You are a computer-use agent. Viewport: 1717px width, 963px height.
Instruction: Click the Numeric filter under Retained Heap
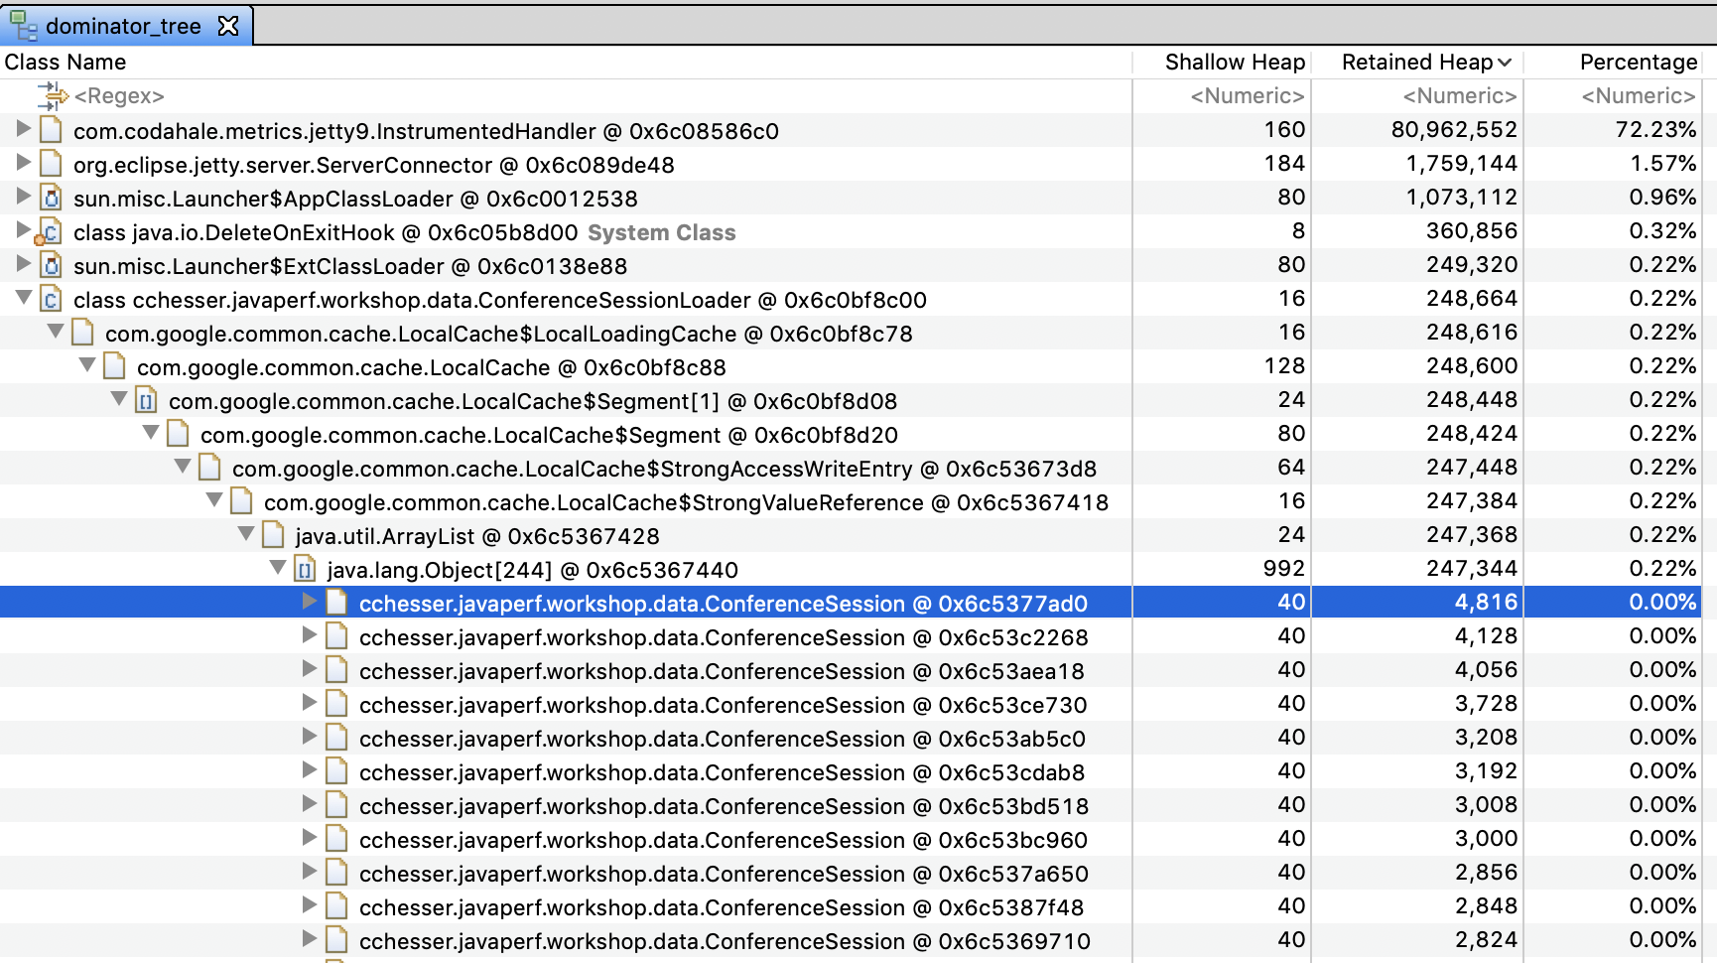[x=1460, y=96]
